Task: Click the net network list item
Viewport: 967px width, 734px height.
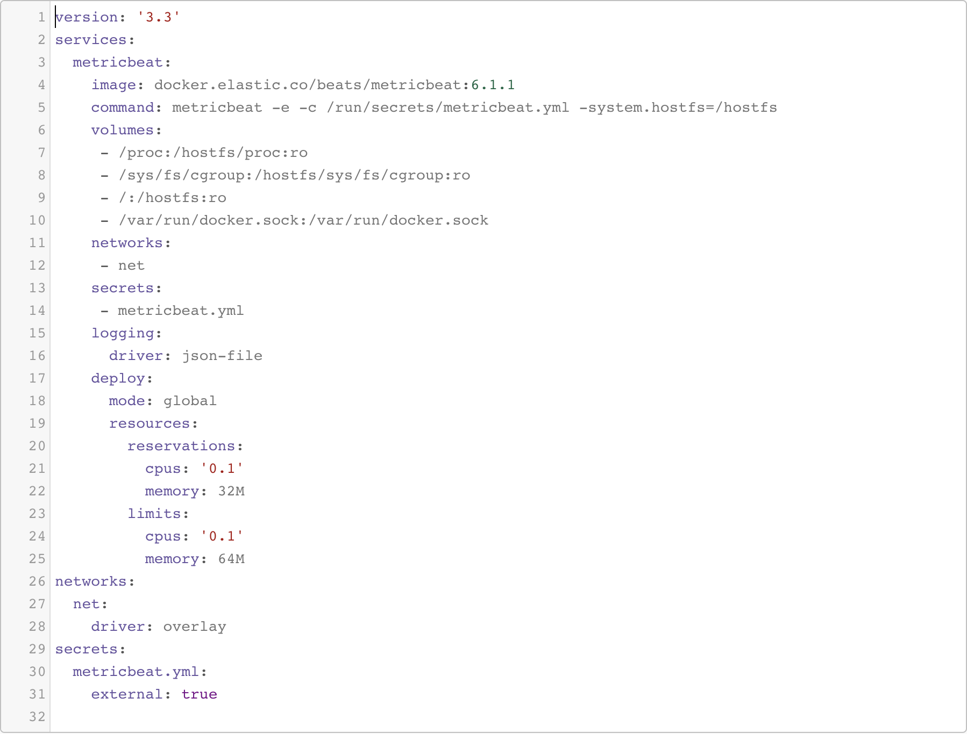Action: tap(131, 265)
